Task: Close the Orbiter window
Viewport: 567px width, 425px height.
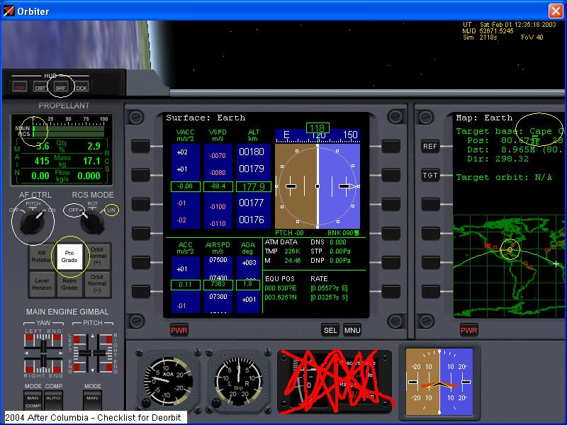Action: point(556,11)
